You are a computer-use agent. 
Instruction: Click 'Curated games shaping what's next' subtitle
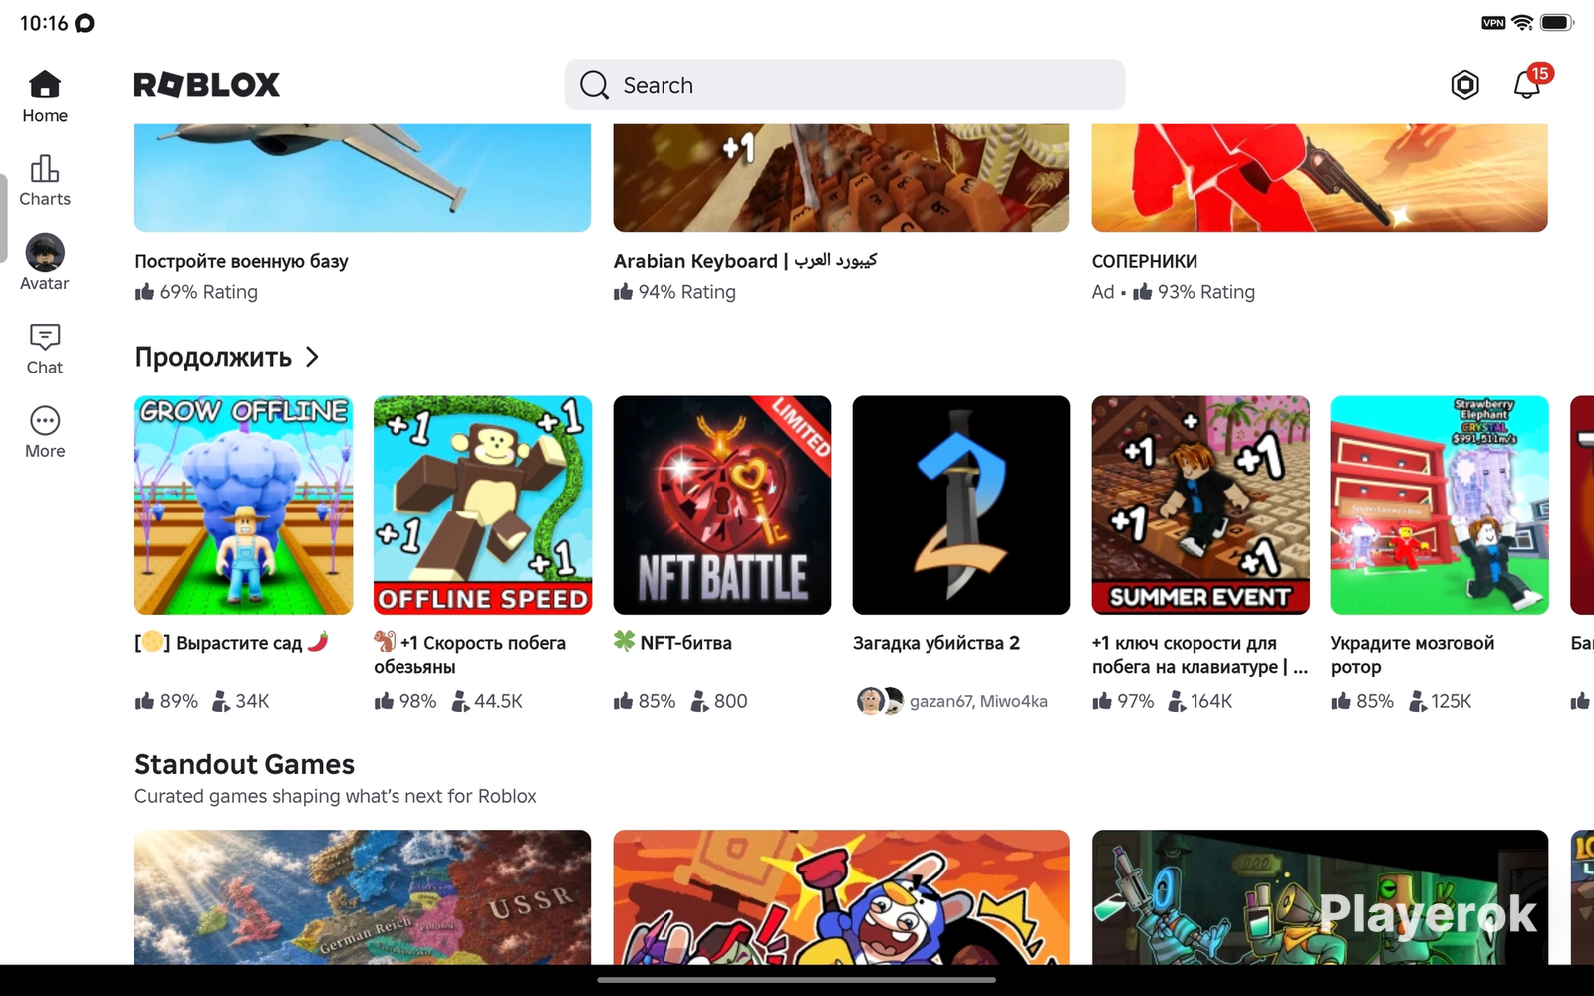tap(336, 796)
